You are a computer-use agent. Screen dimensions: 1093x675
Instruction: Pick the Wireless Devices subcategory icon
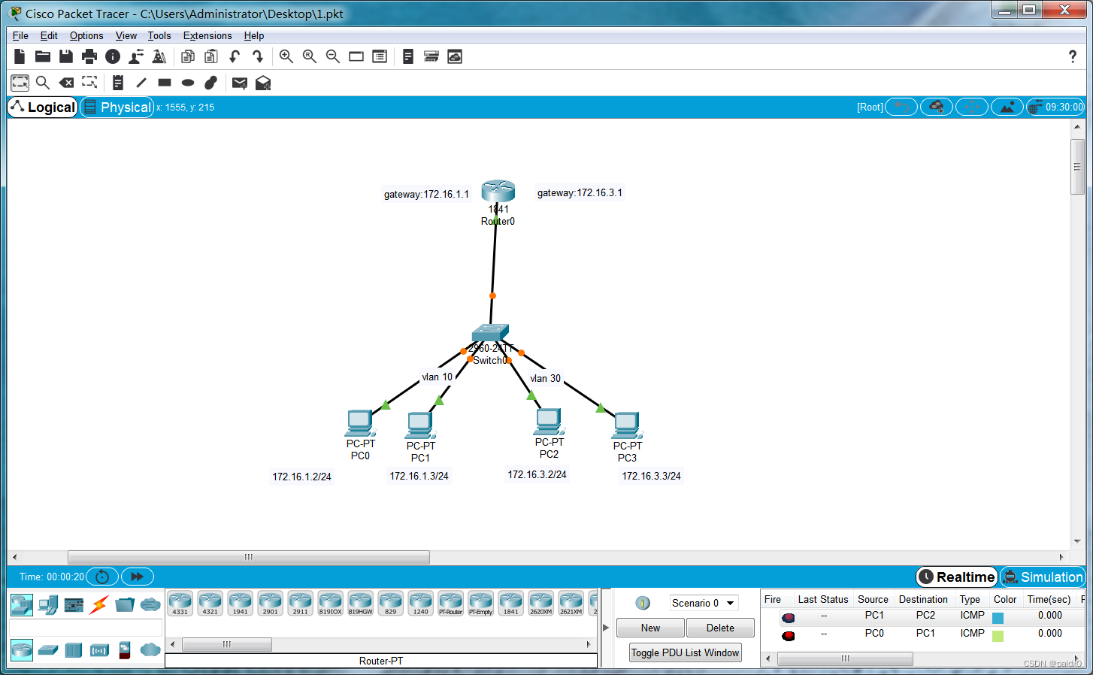[99, 650]
